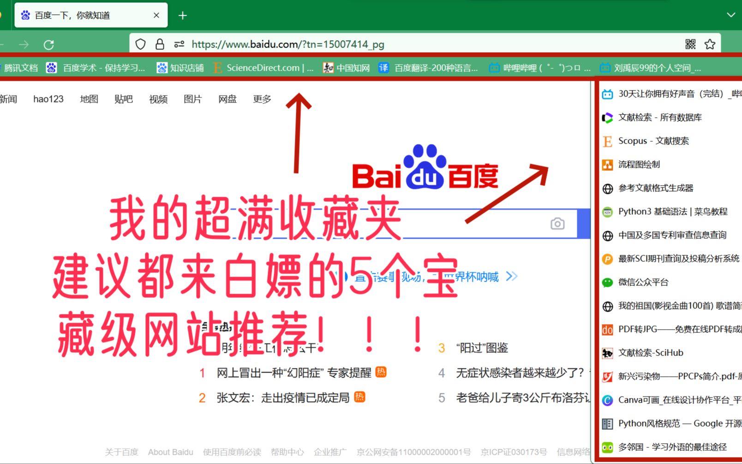Image resolution: width=742 pixels, height=464 pixels.
Task: Expand the tab list chevron
Action: tap(731, 15)
